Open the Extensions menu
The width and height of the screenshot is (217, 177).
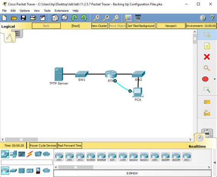(x=61, y=11)
